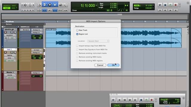
Task: Confirm import with OK button
Action: point(113,65)
